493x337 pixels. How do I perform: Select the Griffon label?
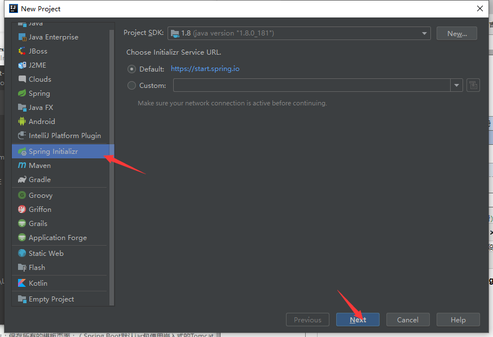point(40,210)
